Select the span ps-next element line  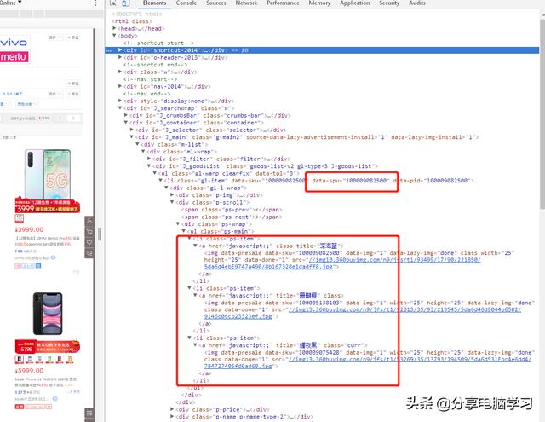232,217
